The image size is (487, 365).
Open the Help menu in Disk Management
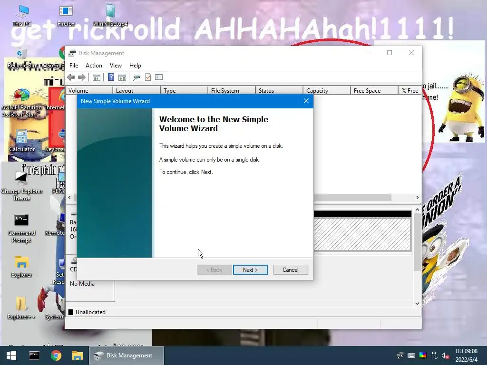click(x=135, y=66)
